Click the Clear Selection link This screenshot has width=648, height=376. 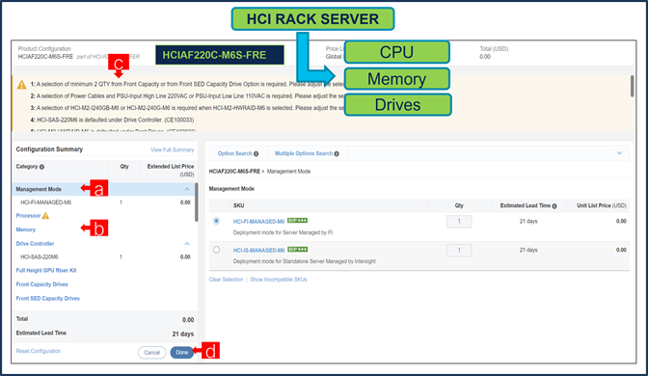pyautogui.click(x=226, y=280)
